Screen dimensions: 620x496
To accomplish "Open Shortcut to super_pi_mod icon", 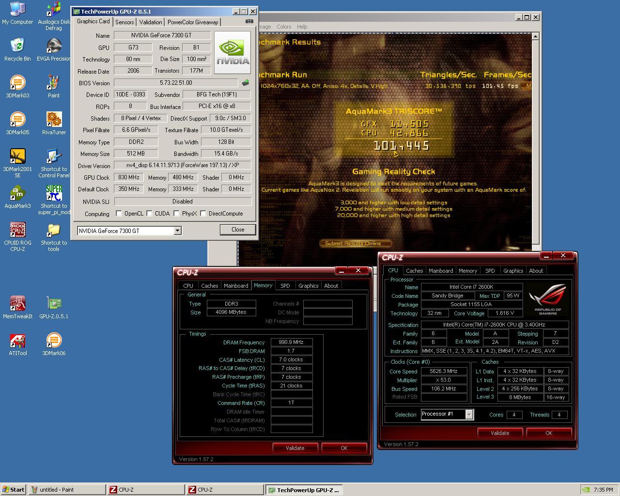I will coord(54,200).
